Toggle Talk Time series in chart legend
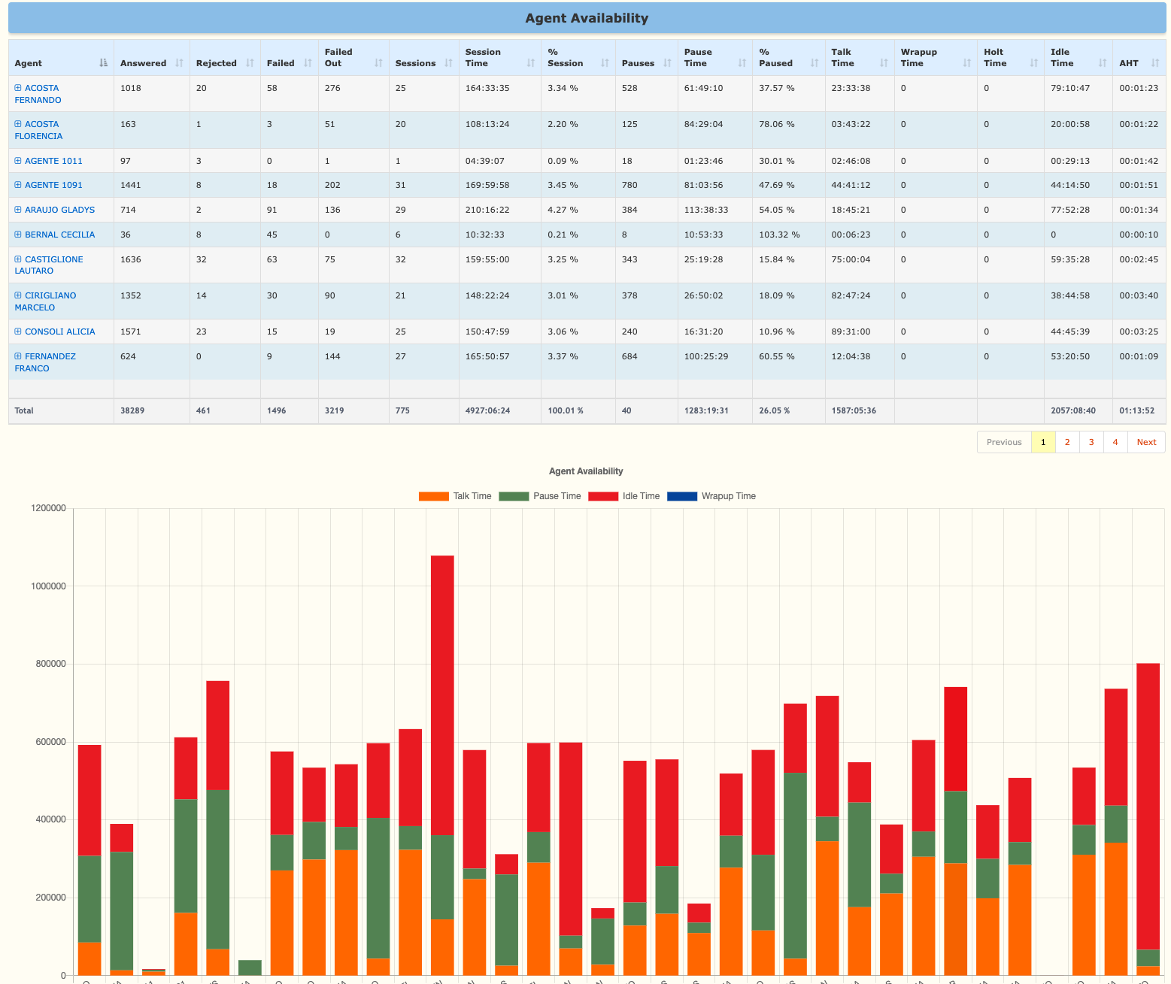 click(455, 496)
